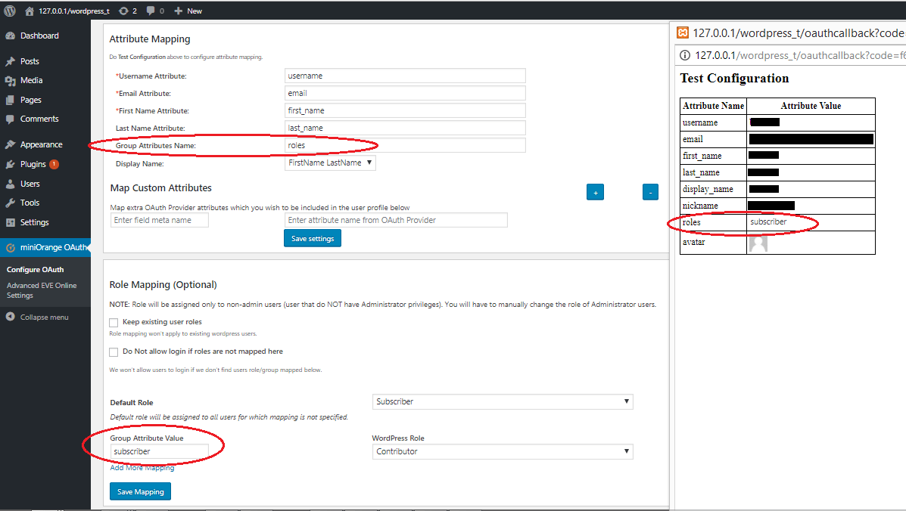
Task: Click the Users person icon in sidebar
Action: 11,184
